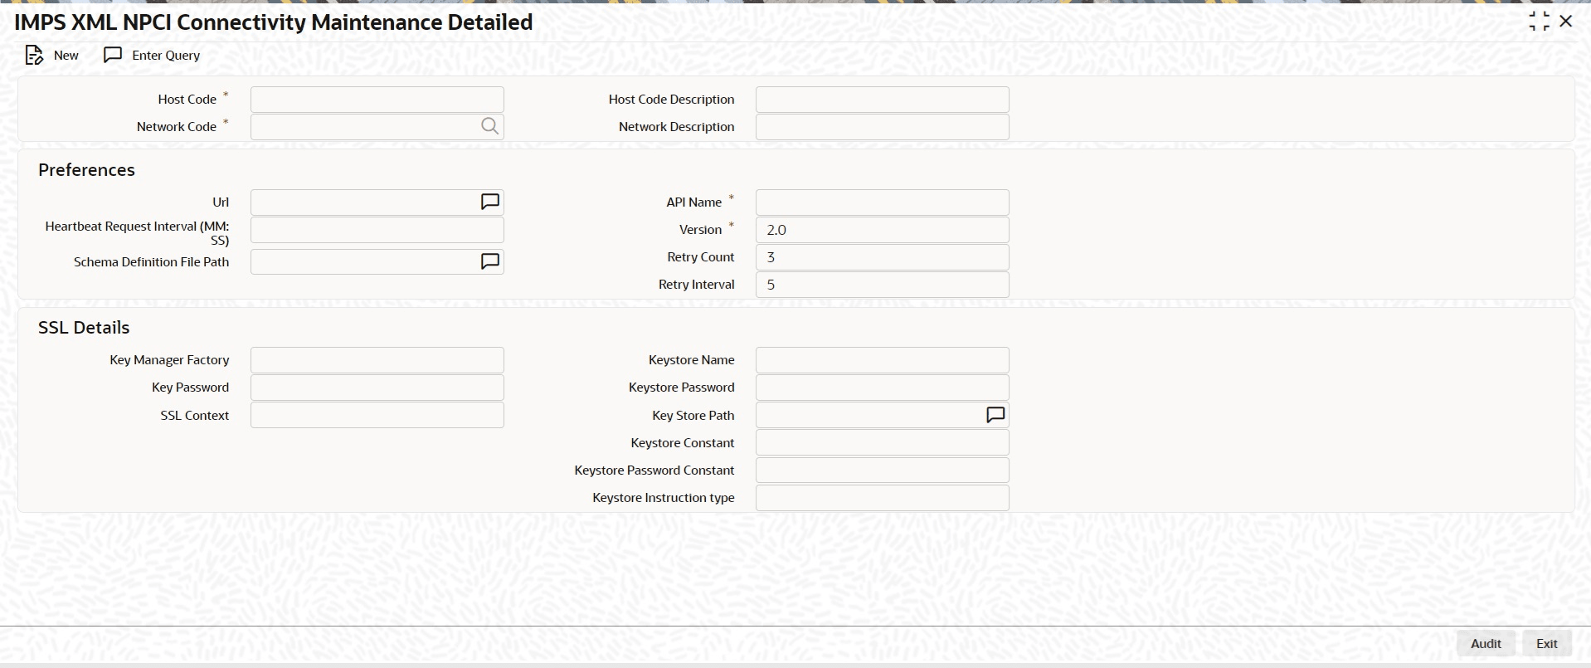Screen dimensions: 1591x668
Task: Click the Enter Query icon
Action: tap(113, 55)
